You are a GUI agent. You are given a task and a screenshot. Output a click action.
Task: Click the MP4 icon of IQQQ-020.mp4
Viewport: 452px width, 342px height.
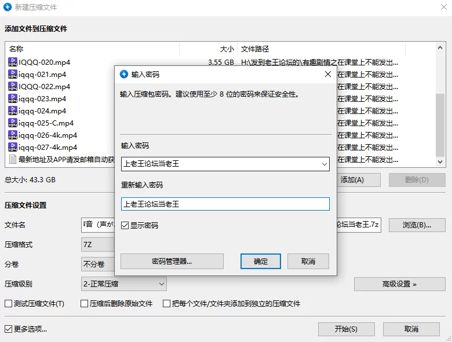click(13, 62)
